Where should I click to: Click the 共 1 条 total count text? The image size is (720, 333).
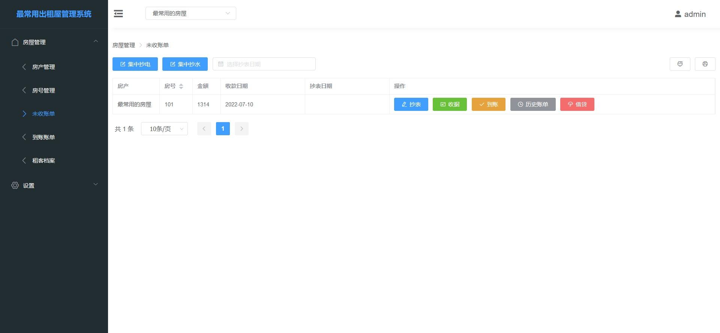[x=124, y=129]
